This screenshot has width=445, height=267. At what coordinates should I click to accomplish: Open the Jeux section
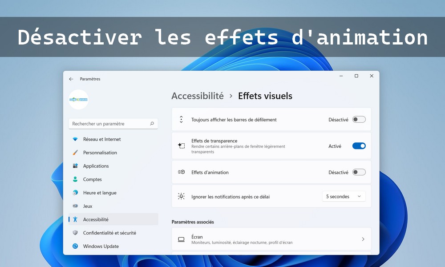[113, 206]
